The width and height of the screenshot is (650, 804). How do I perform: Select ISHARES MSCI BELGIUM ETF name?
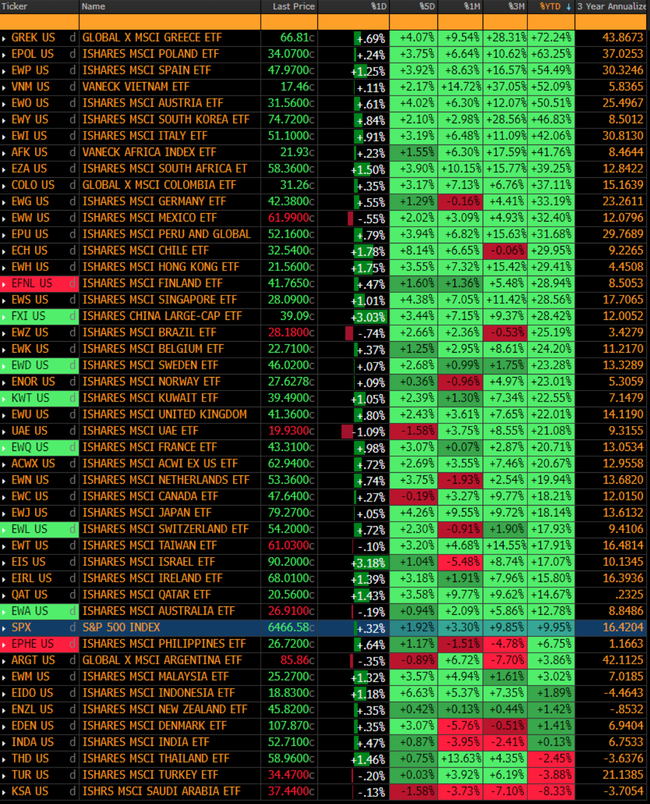pyautogui.click(x=153, y=349)
